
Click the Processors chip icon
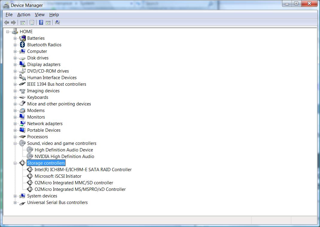coord(22,137)
